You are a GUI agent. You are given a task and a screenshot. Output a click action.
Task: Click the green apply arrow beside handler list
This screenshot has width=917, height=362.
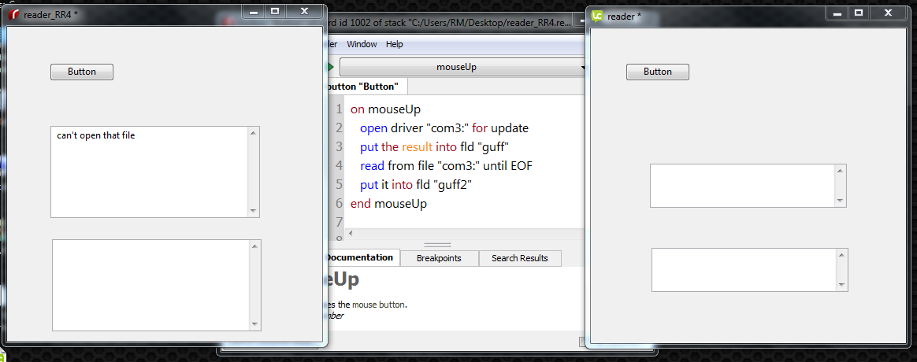coord(331,67)
